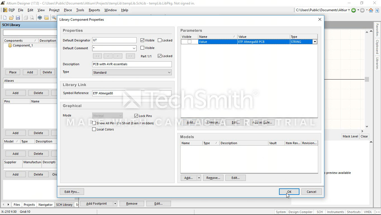Expand the component Type dropdown

click(169, 73)
